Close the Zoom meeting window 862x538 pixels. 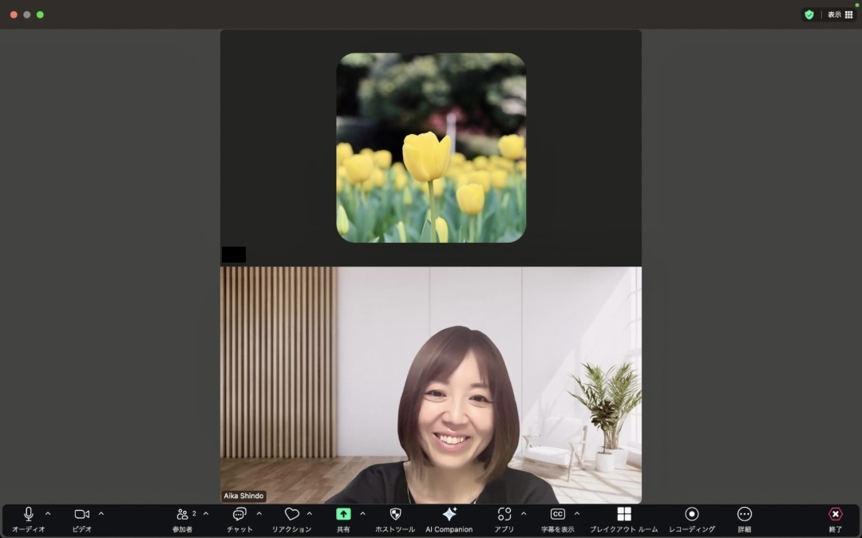tap(14, 15)
